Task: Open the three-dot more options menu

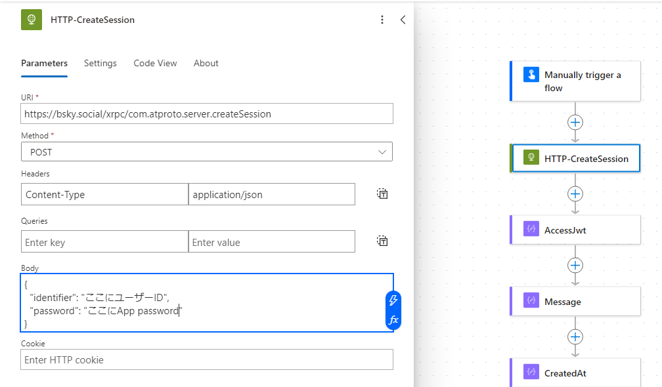Action: pyautogui.click(x=382, y=20)
